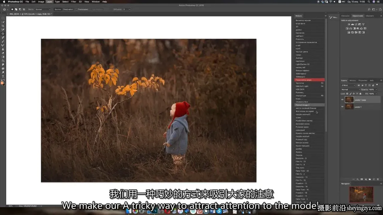The height and width of the screenshot is (215, 383).
Task: Open the Diffusion value dropdown
Action: (130, 9)
